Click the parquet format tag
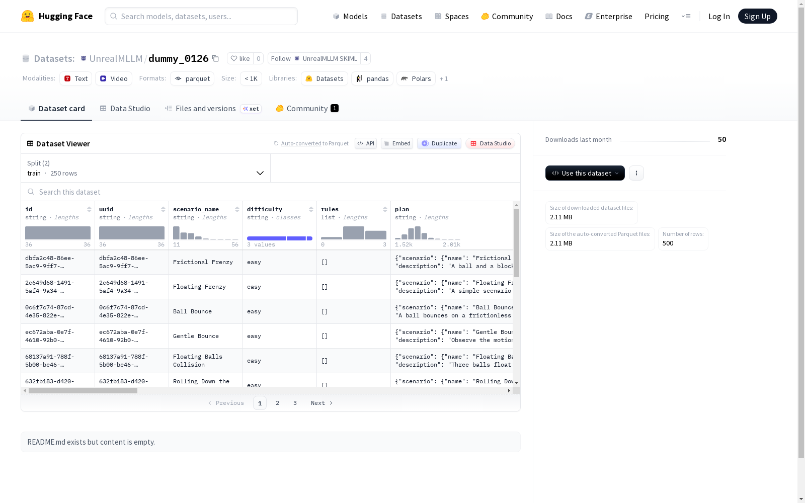This screenshot has height=503, width=805. (192, 78)
